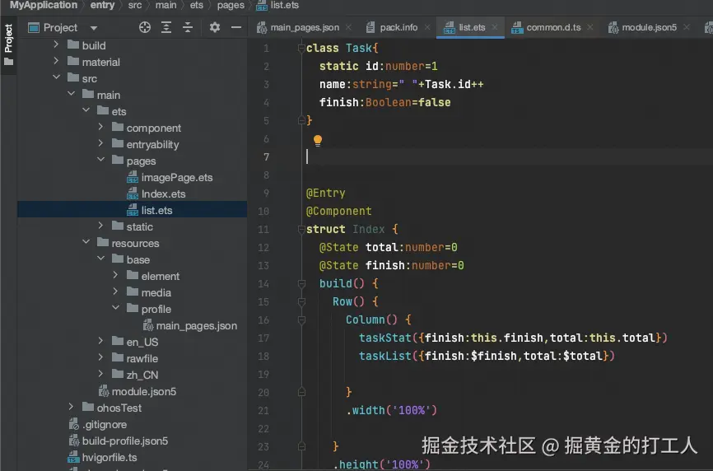The height and width of the screenshot is (471, 713).
Task: Close the module.json5 tab
Action: point(686,27)
